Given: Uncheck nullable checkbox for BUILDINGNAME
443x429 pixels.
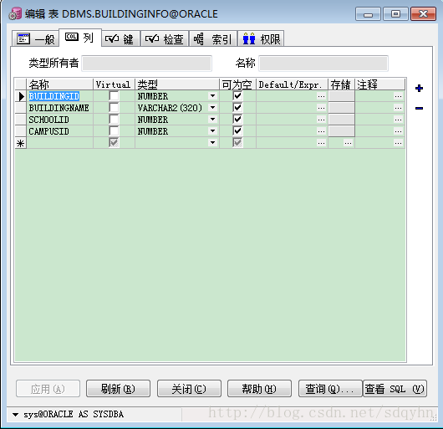Looking at the screenshot, I should 237,107.
